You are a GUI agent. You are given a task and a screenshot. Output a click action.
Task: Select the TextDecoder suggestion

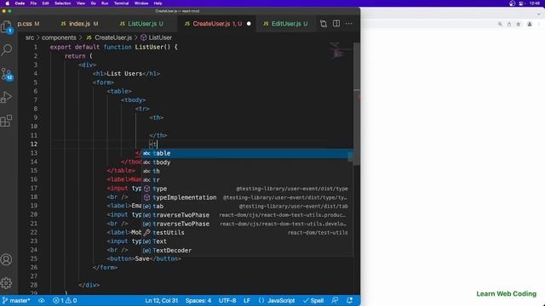[247, 251]
